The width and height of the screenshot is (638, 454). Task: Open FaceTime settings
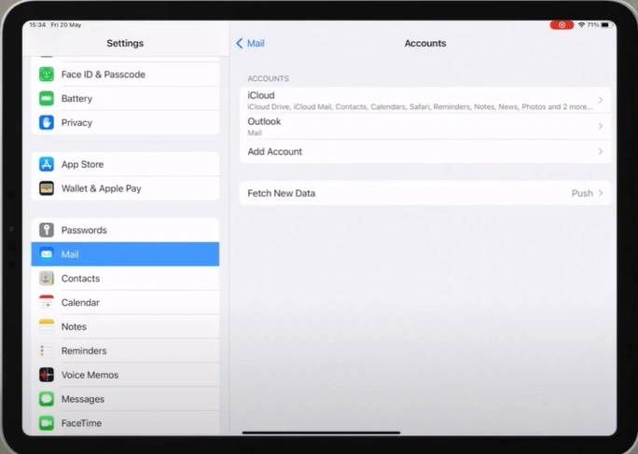tap(125, 423)
